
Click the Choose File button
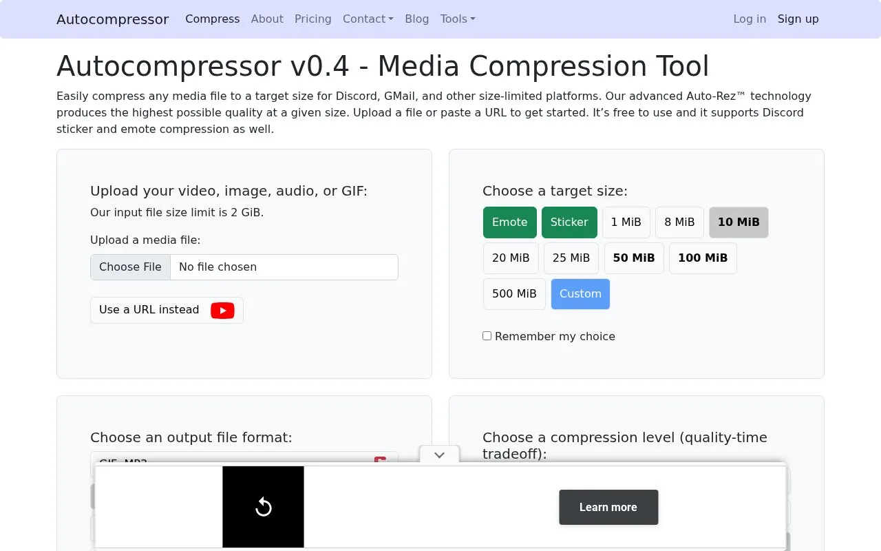(x=130, y=267)
